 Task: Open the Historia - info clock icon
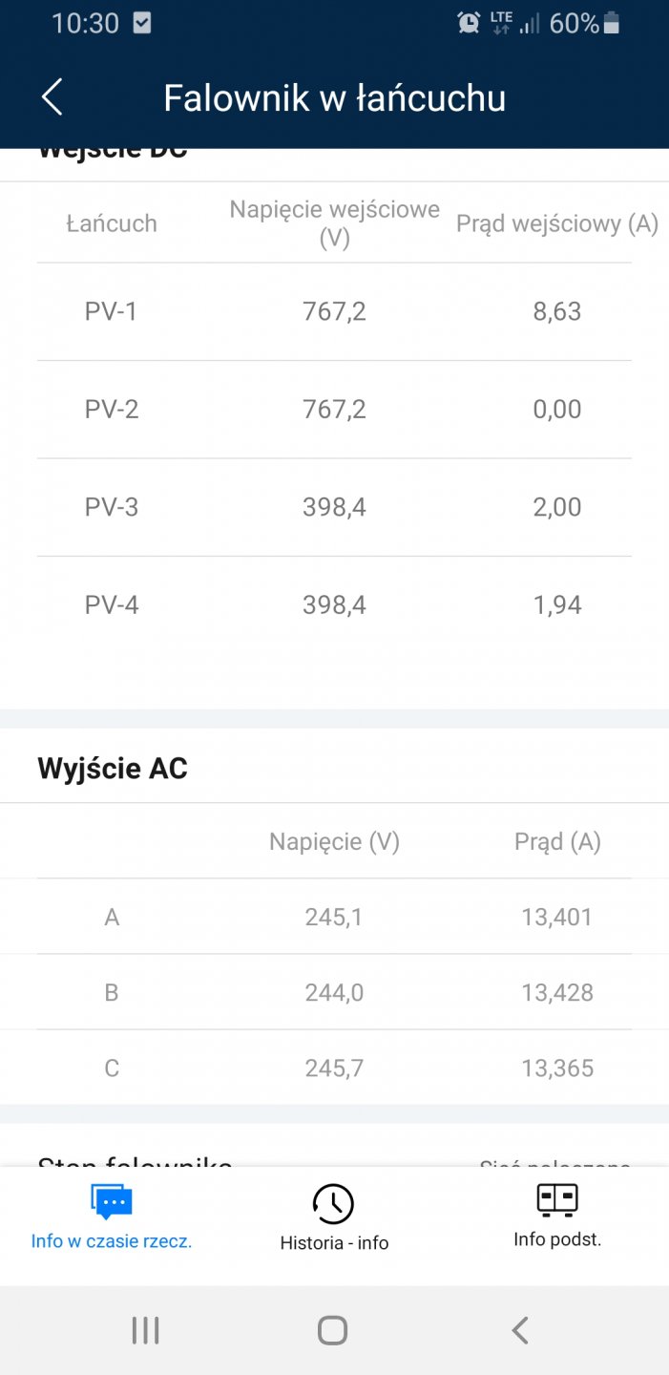tap(333, 1203)
